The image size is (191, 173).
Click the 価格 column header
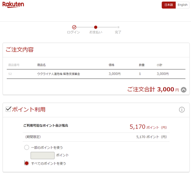tap(111, 65)
